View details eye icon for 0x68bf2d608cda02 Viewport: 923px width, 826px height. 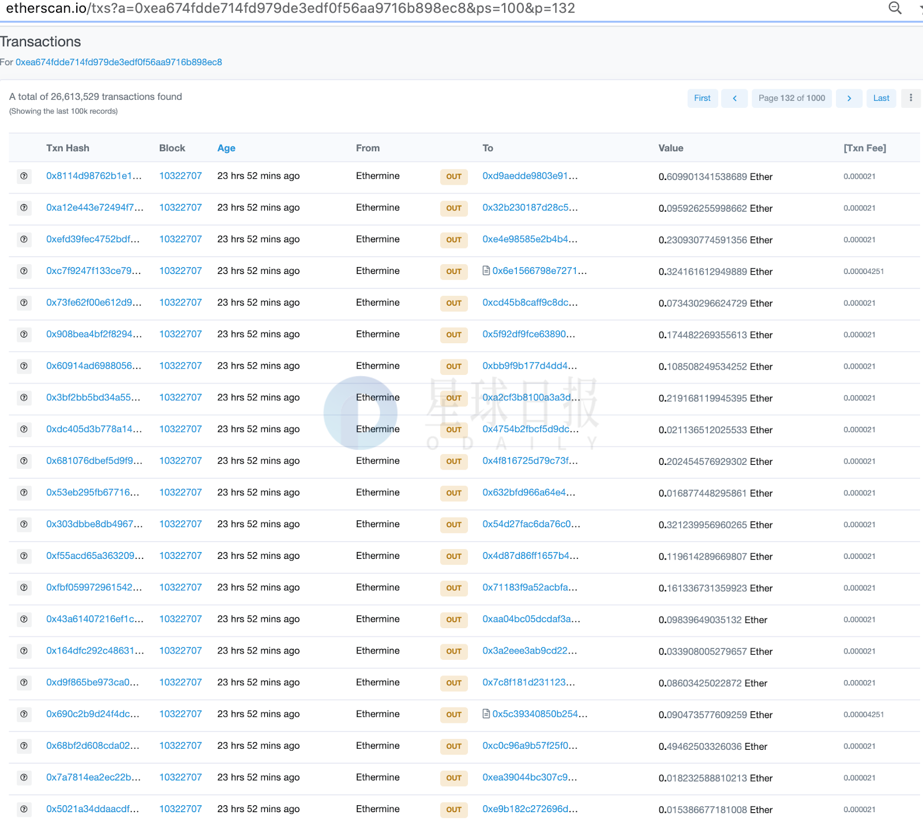click(x=24, y=746)
